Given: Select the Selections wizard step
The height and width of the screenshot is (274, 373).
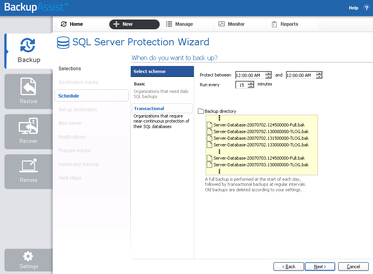Looking at the screenshot, I should pos(70,69).
